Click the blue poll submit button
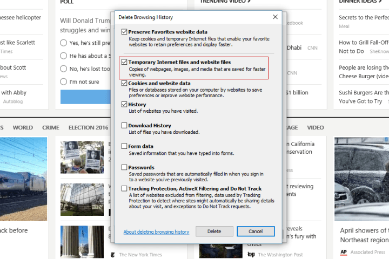Image resolution: width=389 pixels, height=259 pixels. [x=85, y=97]
